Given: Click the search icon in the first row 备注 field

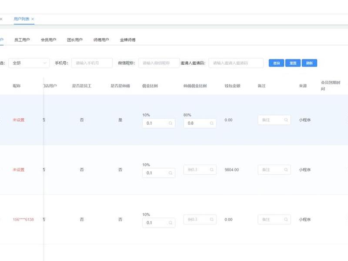Looking at the screenshot, I should (x=286, y=120).
